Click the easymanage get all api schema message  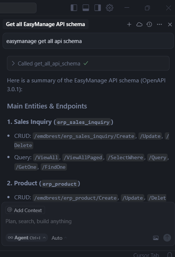88,41
